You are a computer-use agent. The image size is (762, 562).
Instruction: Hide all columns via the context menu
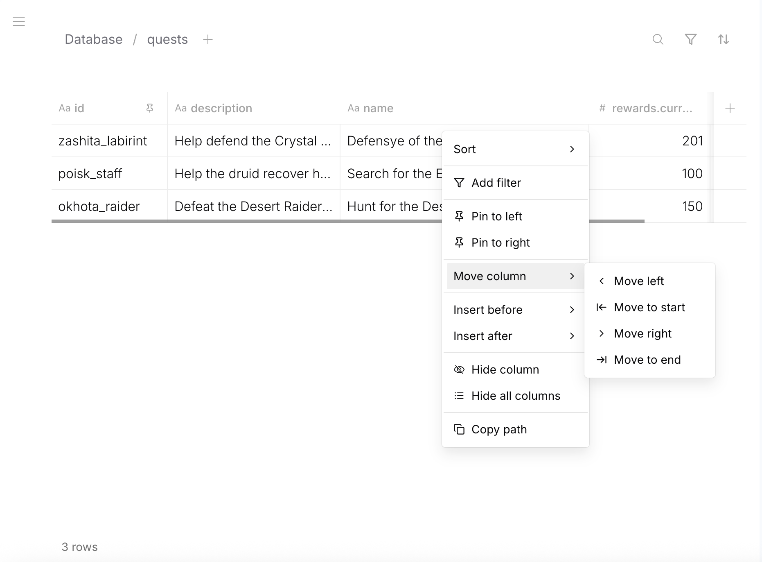pos(516,396)
